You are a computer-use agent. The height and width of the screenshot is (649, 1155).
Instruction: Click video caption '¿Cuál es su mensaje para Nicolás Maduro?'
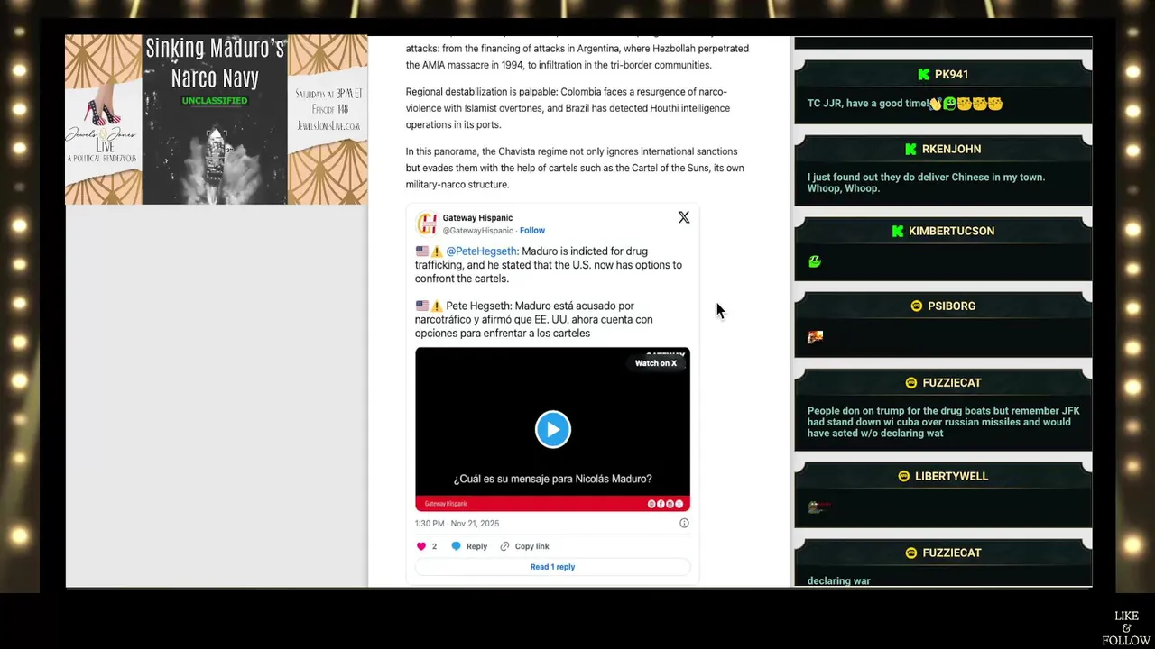(x=552, y=479)
